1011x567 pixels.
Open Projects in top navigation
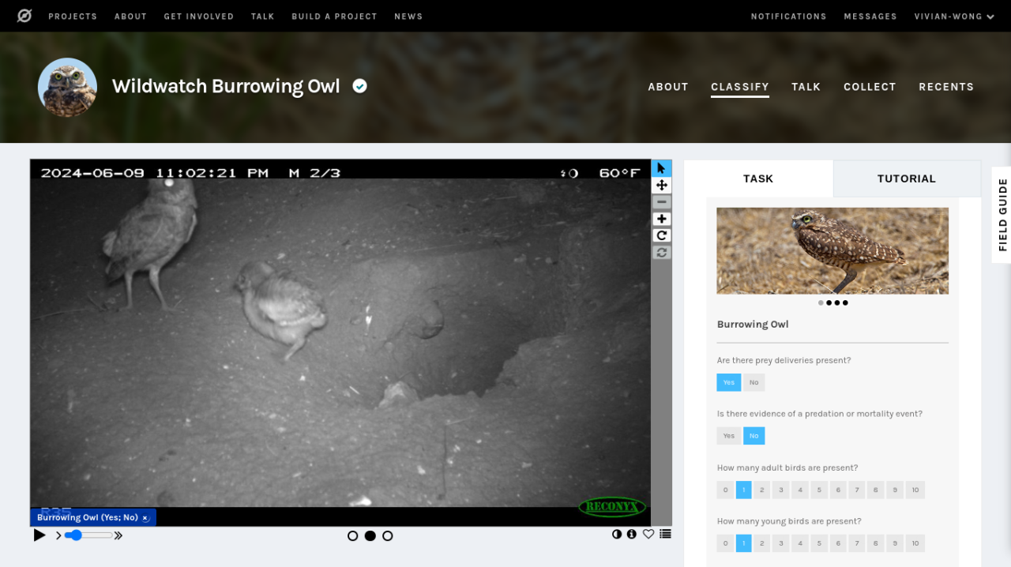click(x=73, y=16)
